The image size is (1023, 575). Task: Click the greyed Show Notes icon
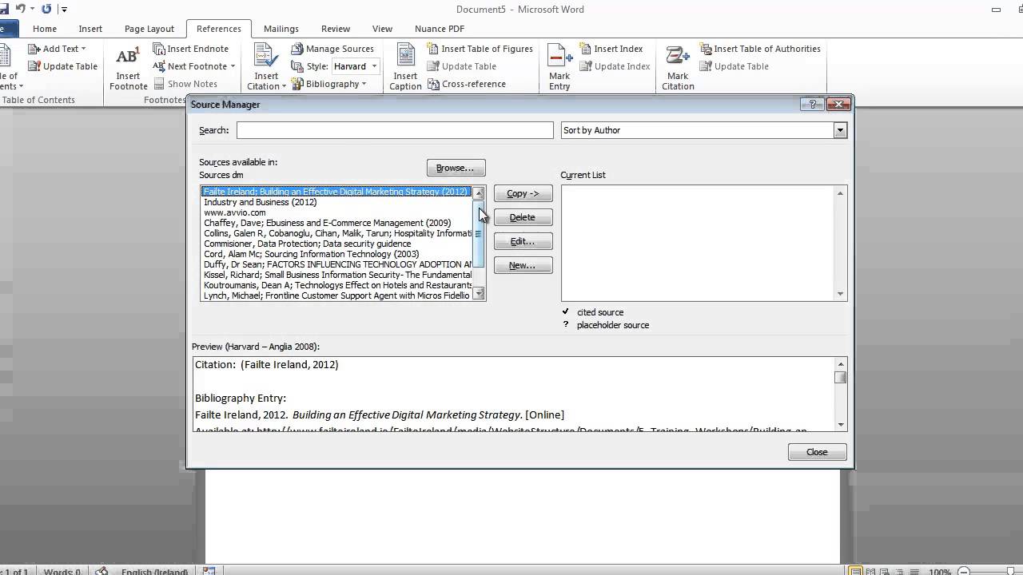point(159,84)
